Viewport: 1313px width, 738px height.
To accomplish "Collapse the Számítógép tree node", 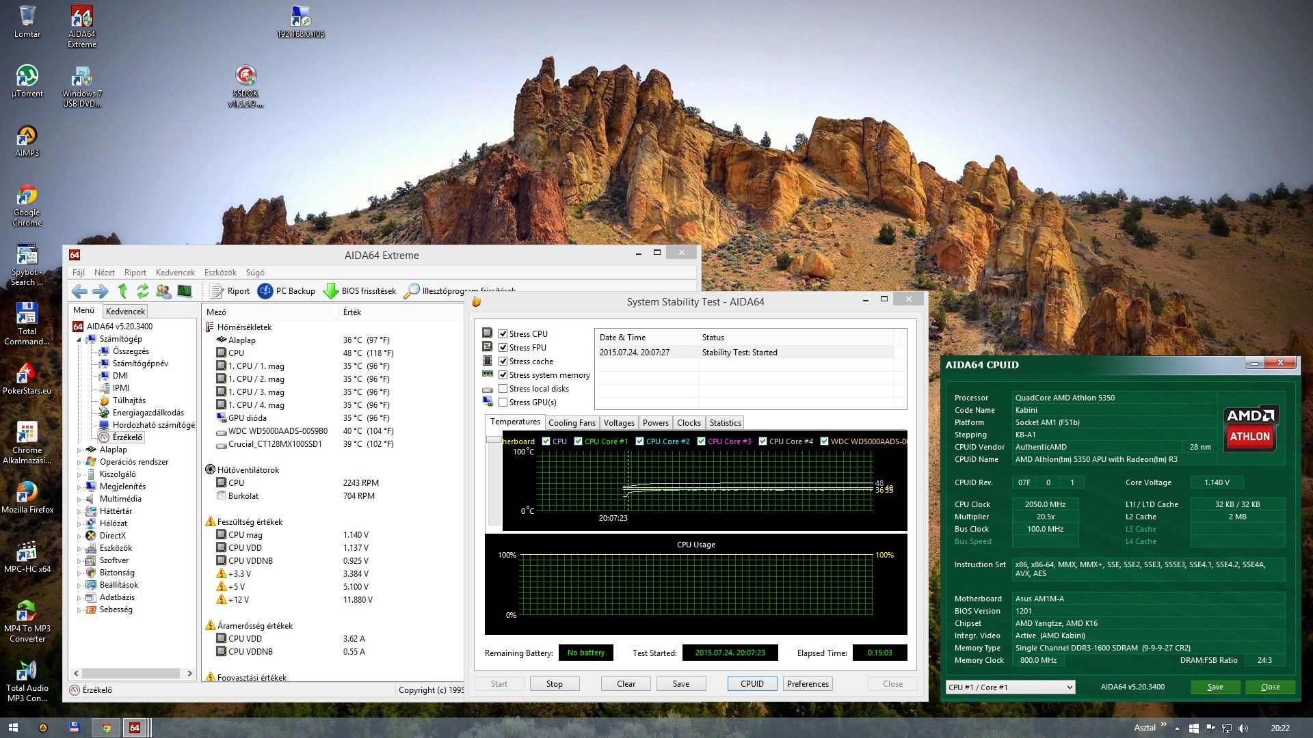I will [79, 340].
